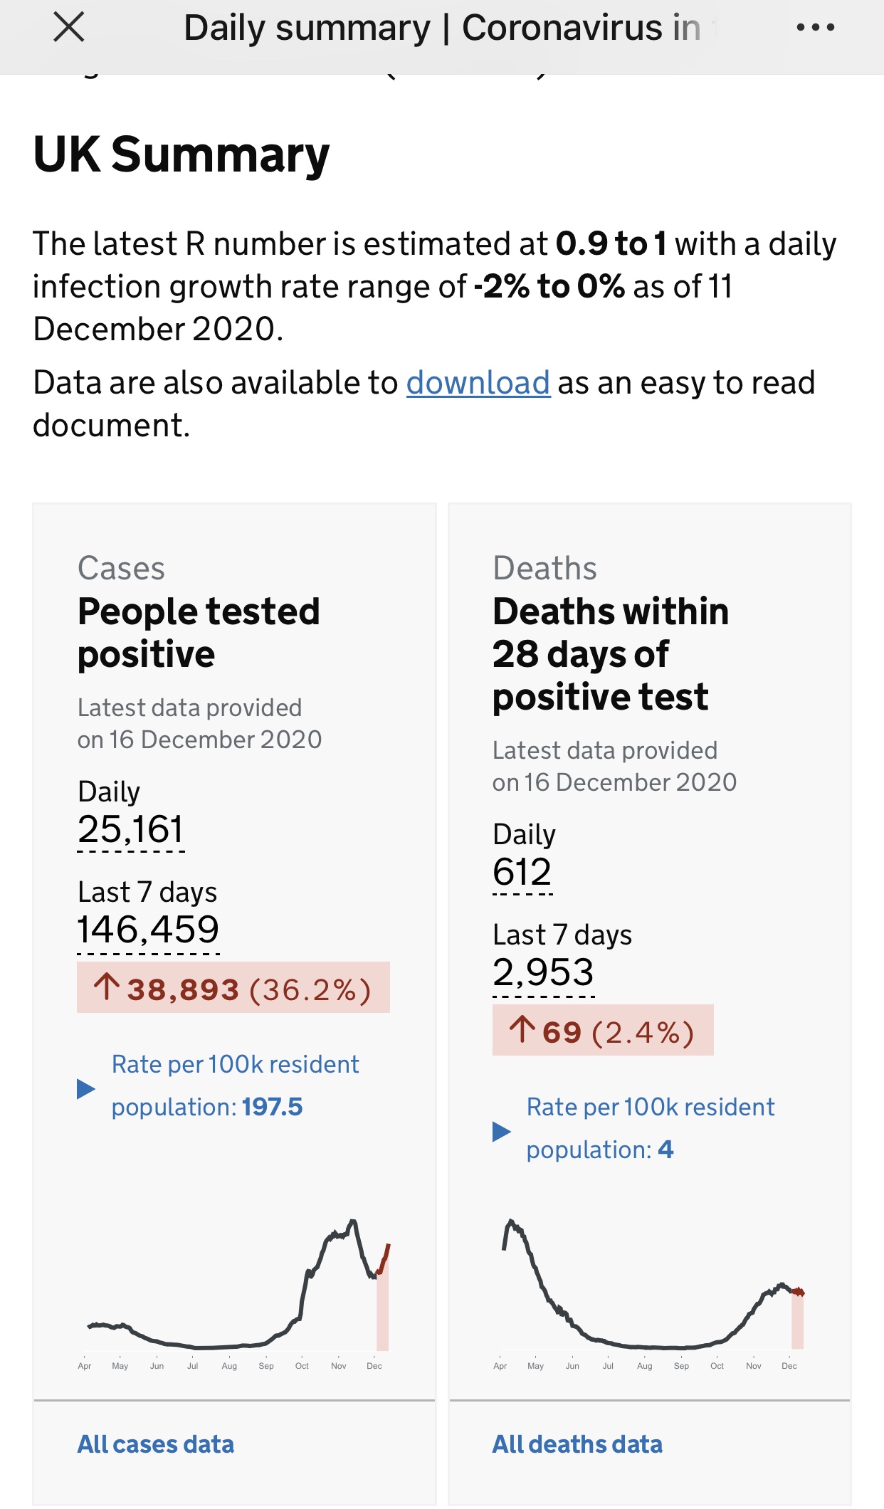Image resolution: width=884 pixels, height=1509 pixels.
Task: Tap the cases trend line chart
Action: (235, 1288)
